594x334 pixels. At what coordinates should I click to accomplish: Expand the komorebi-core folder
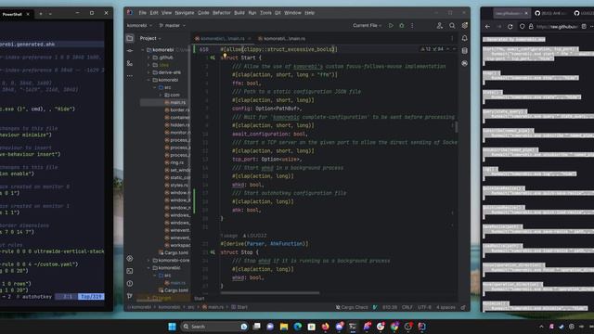(x=148, y=261)
